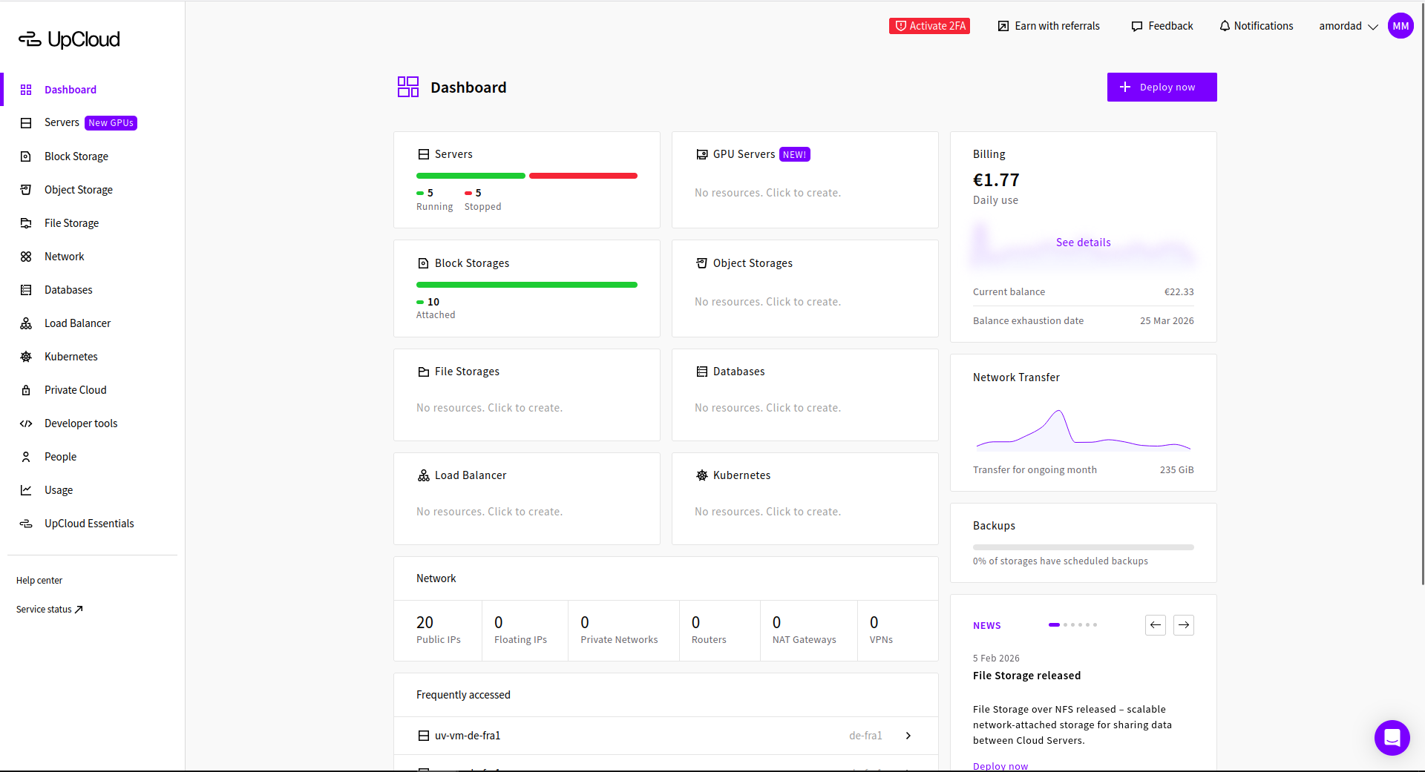Image resolution: width=1425 pixels, height=772 pixels.
Task: Open the Servers section in the sidebar
Action: pyautogui.click(x=62, y=122)
